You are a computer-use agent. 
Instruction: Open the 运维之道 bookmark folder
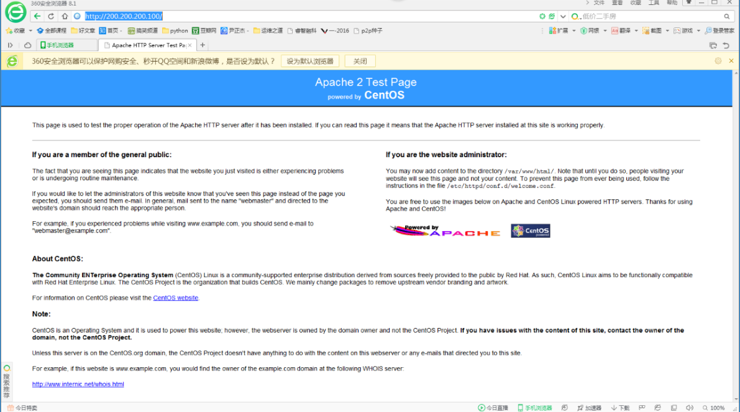point(268,30)
